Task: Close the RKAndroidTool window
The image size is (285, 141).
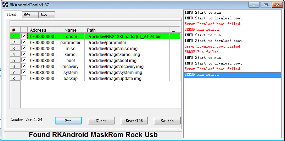Action: (277, 5)
